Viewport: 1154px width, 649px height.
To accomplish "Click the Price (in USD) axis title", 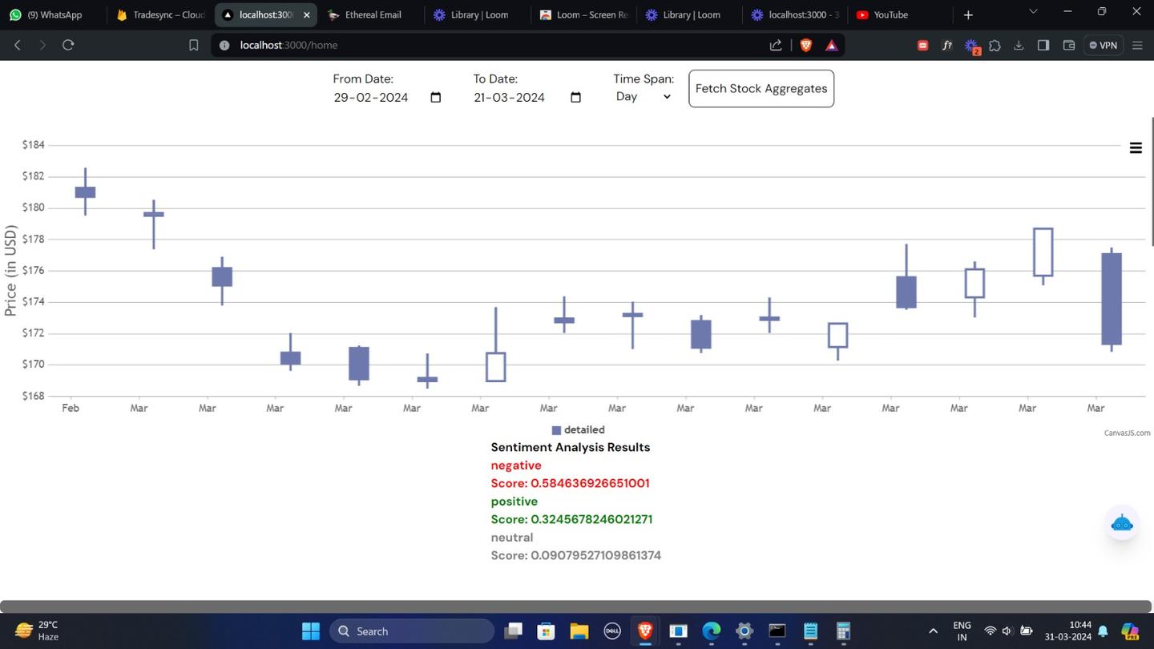I will (10, 271).
